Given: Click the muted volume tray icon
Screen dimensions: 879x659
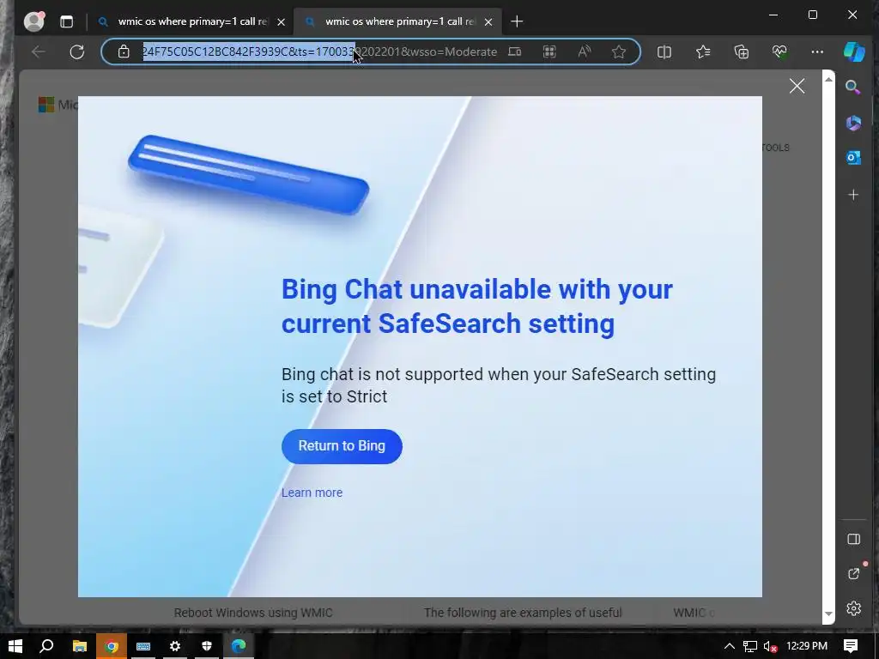Looking at the screenshot, I should click(x=771, y=646).
